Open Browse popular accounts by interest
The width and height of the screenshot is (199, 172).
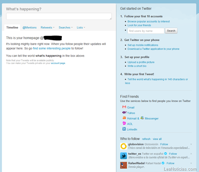pos(149,22)
